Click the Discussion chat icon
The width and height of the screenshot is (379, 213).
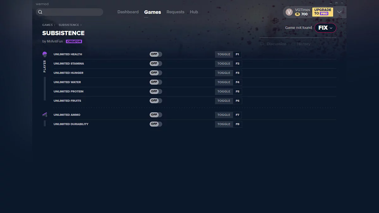[x=262, y=44]
